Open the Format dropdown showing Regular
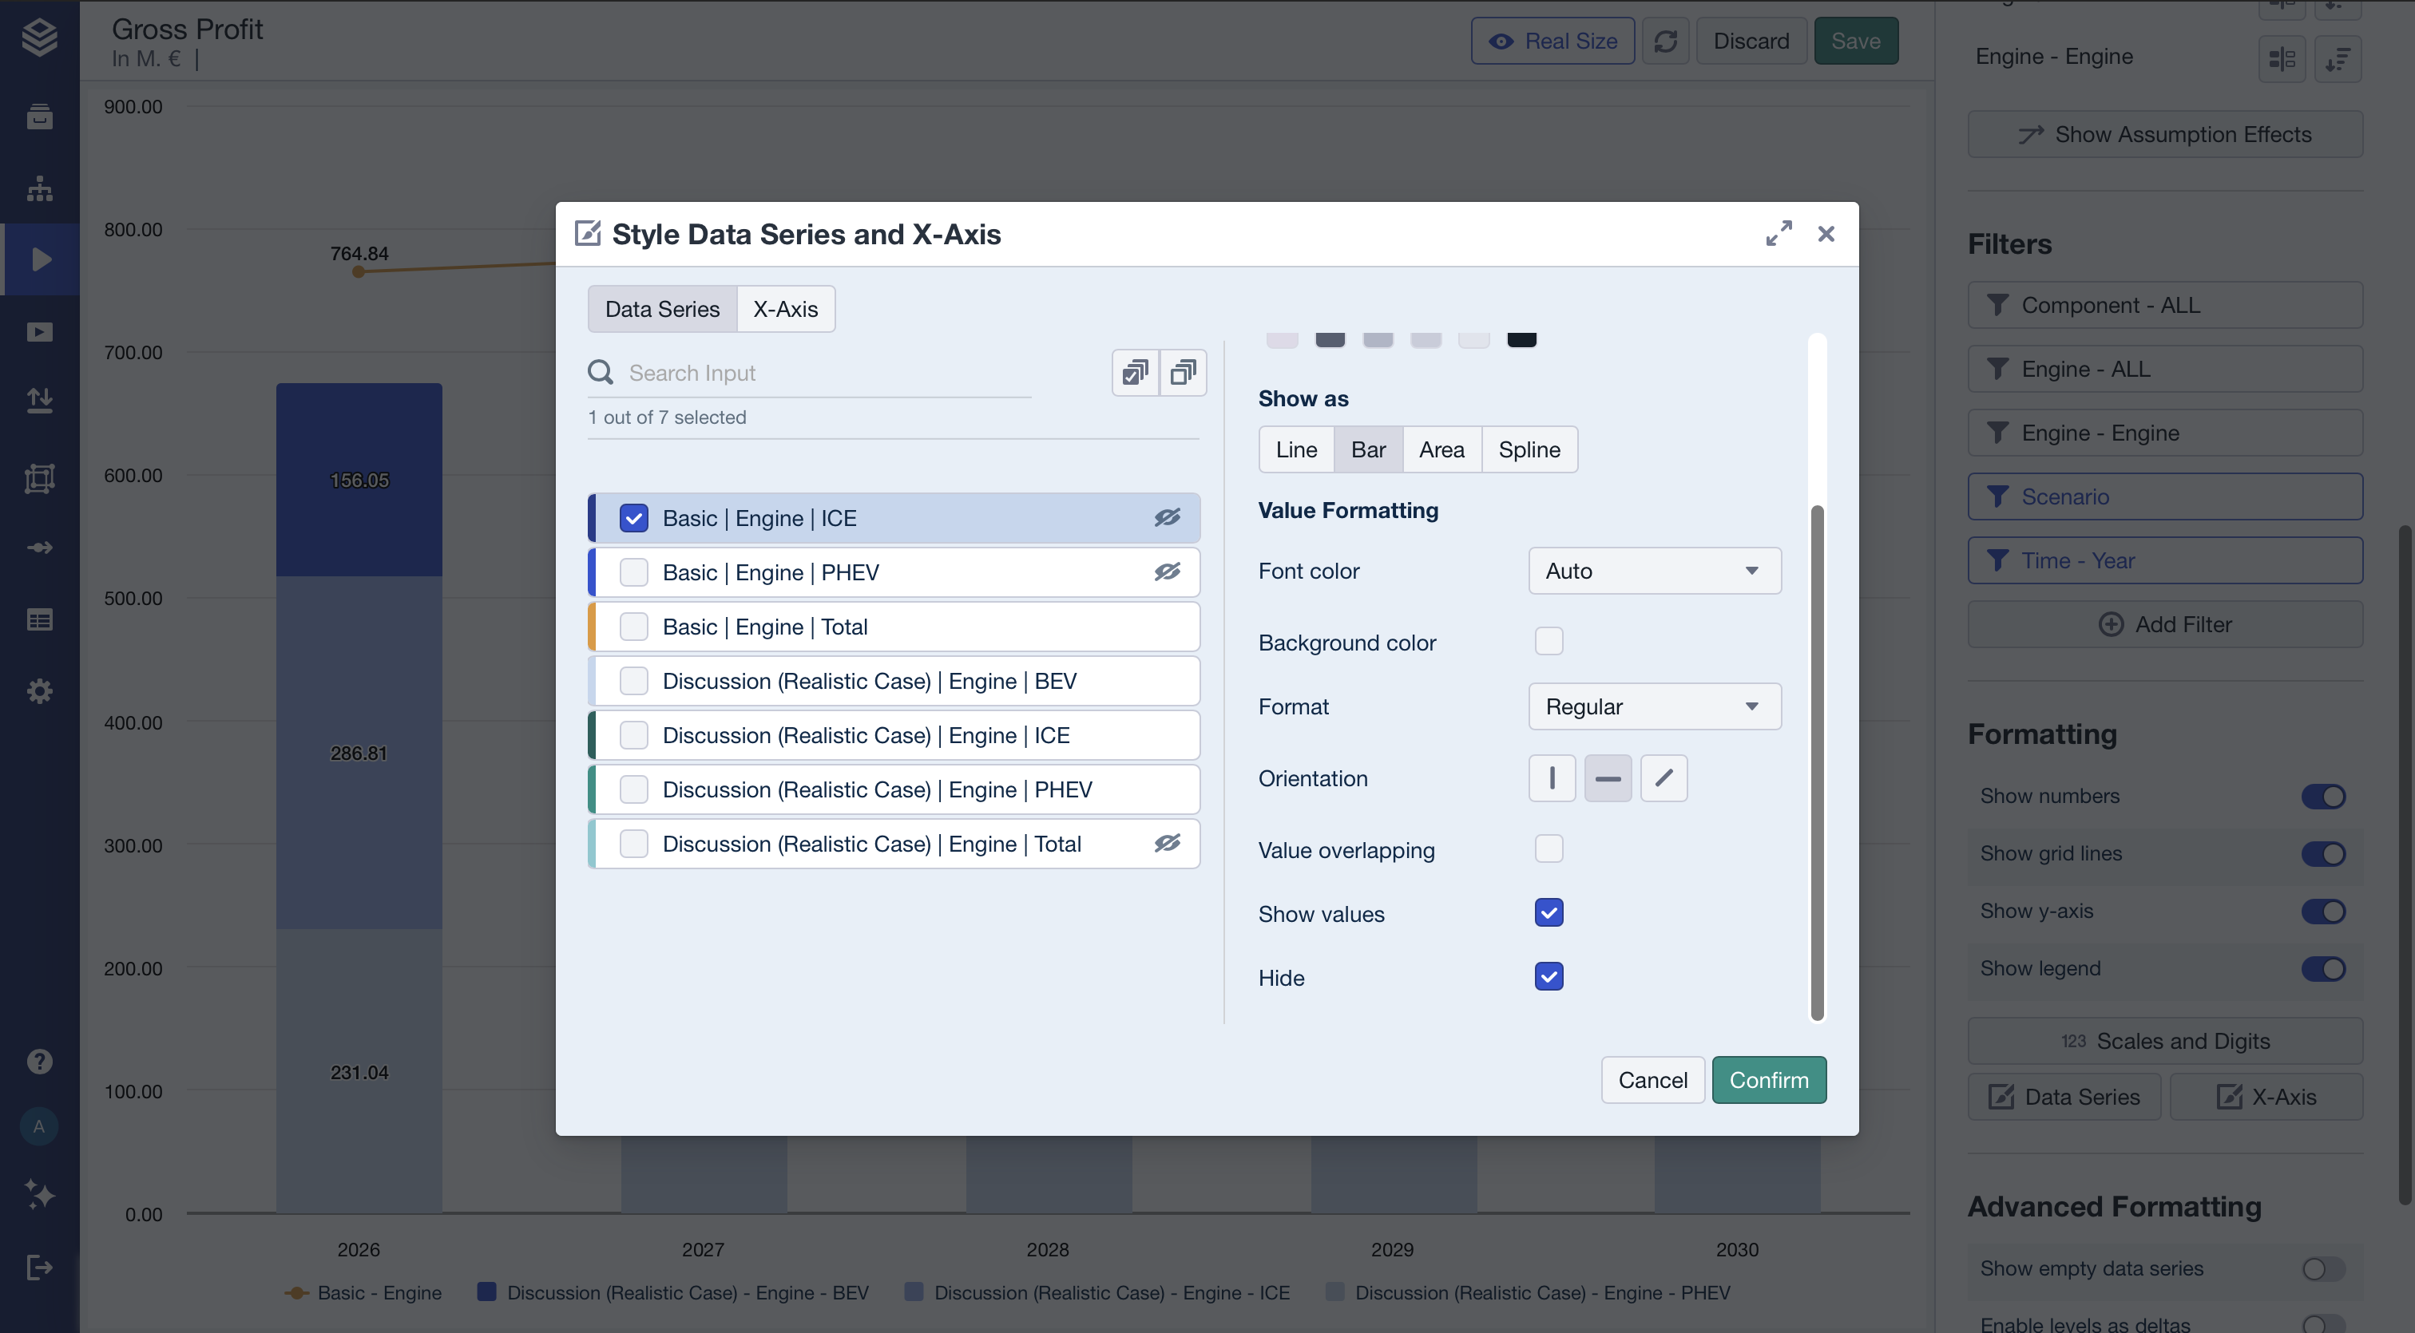 (1654, 706)
